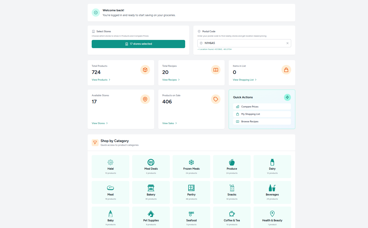This screenshot has width=368, height=228.
Task: Clear the postal code field
Action: click(x=287, y=43)
